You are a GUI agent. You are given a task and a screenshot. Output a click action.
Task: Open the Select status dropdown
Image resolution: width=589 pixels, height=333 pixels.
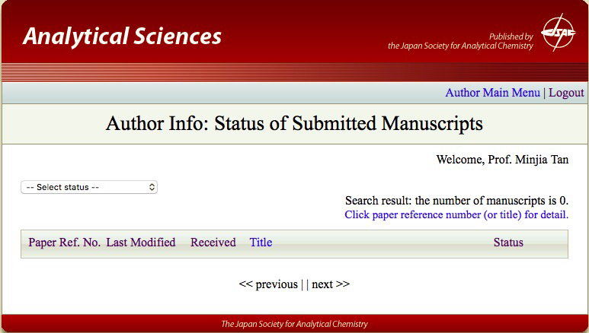point(89,187)
